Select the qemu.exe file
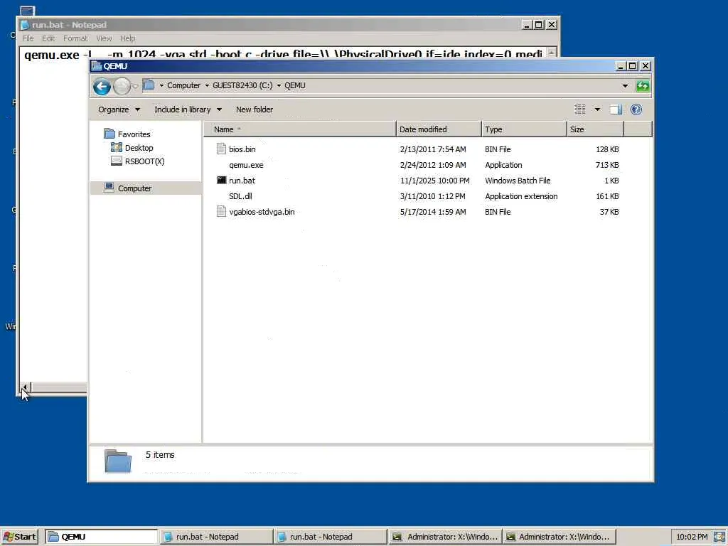The height and width of the screenshot is (546, 728). [246, 165]
